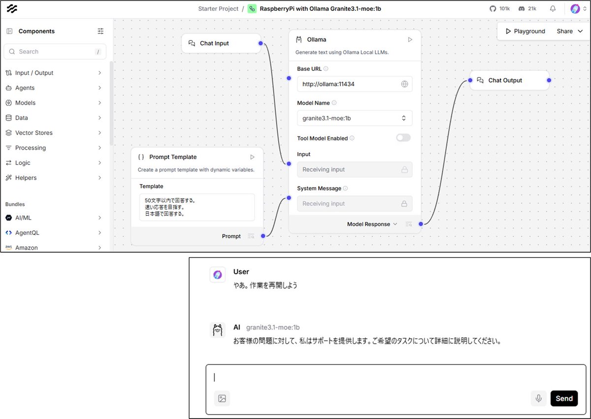Toggle Tool Model Enabled switch
Screen dimensions: 591x419
coord(403,138)
